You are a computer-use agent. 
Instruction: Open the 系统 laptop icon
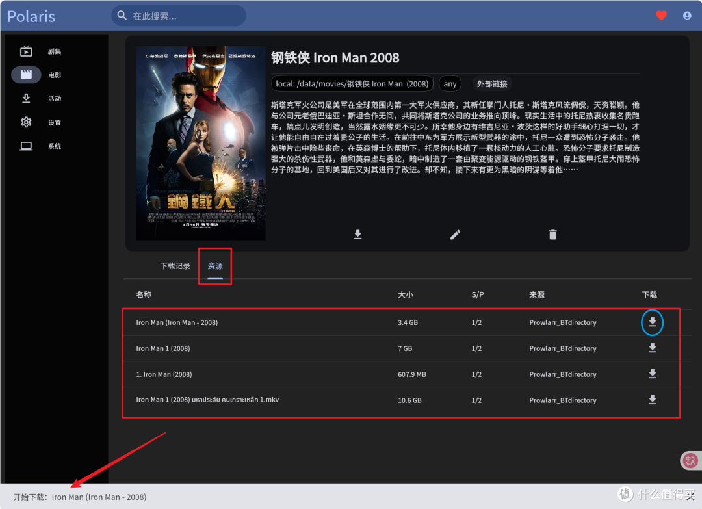pyautogui.click(x=26, y=146)
